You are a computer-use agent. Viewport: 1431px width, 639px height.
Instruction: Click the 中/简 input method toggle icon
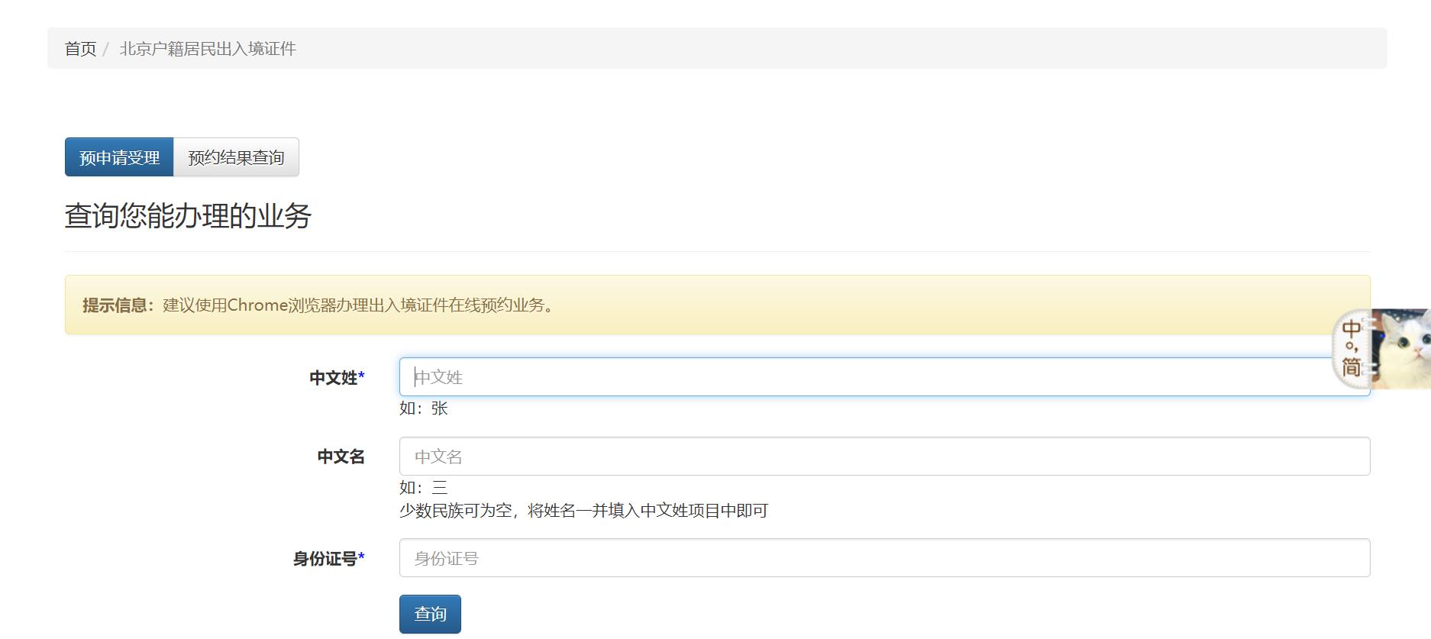point(1352,348)
